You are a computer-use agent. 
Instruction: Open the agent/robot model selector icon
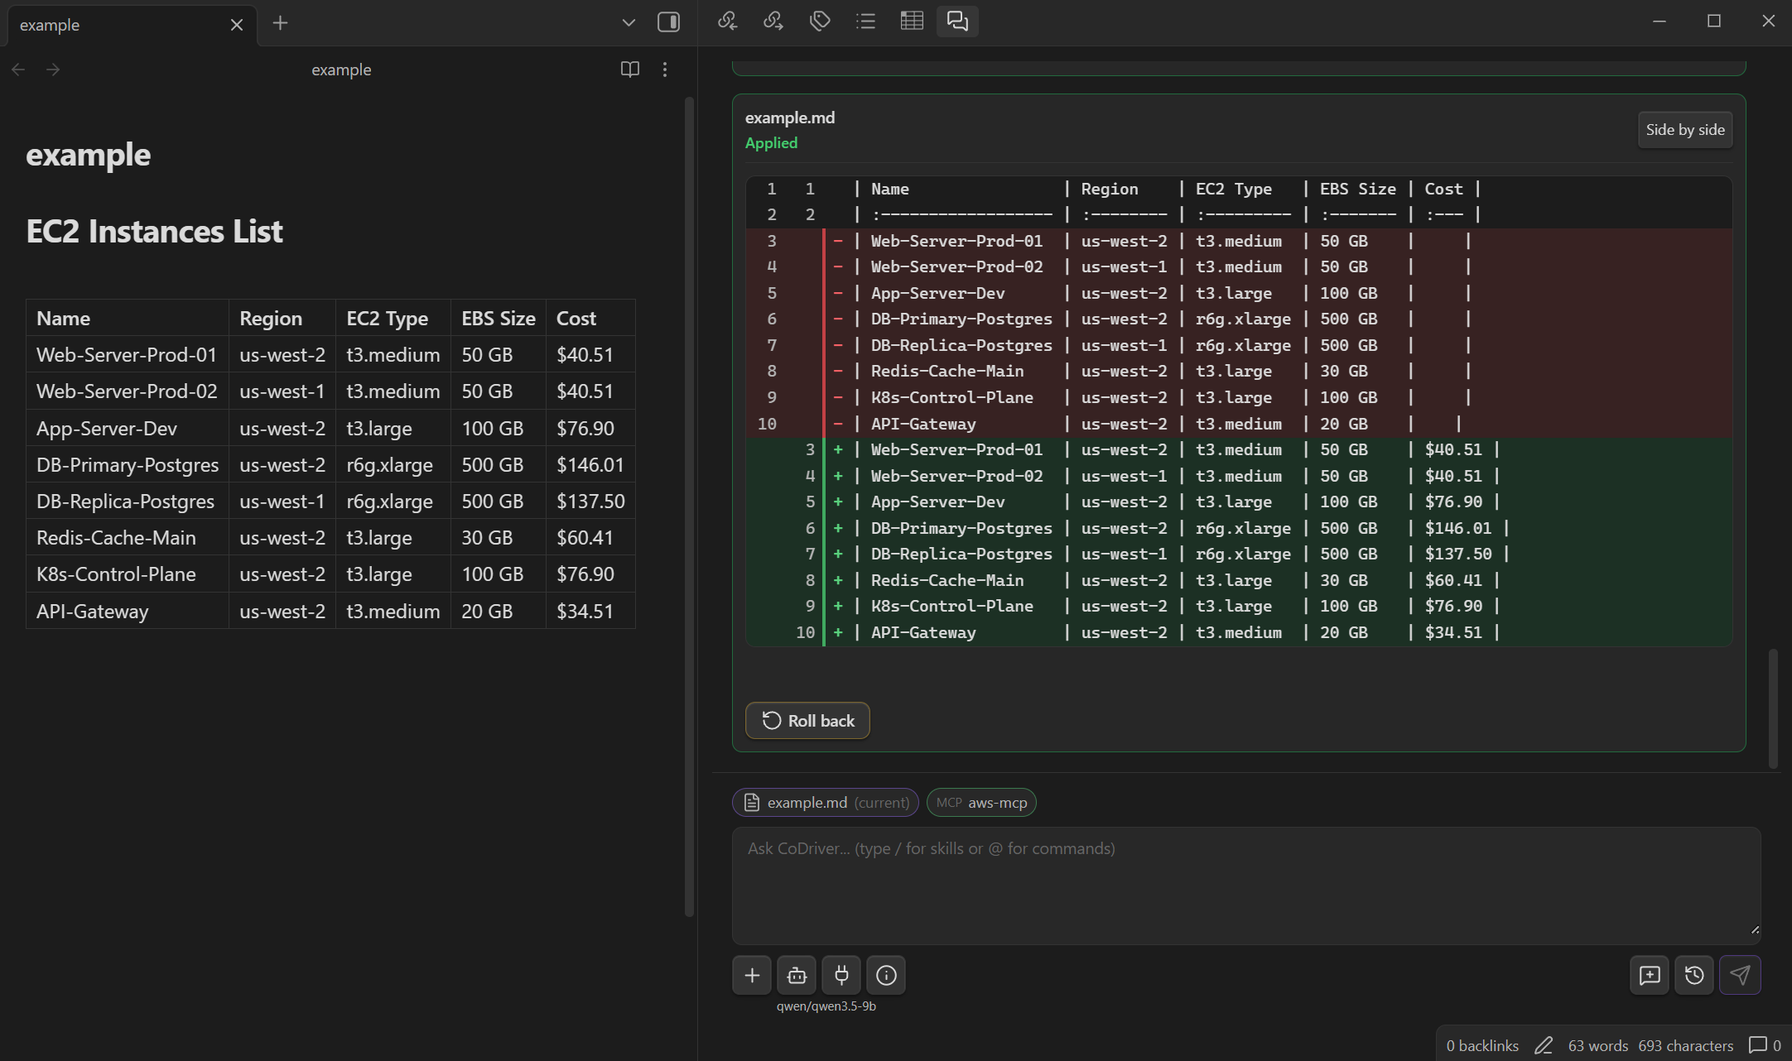pyautogui.click(x=797, y=976)
